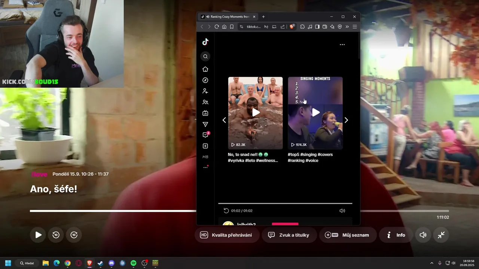Open three-dot options above TikTok video
The width and height of the screenshot is (479, 269).
342,44
